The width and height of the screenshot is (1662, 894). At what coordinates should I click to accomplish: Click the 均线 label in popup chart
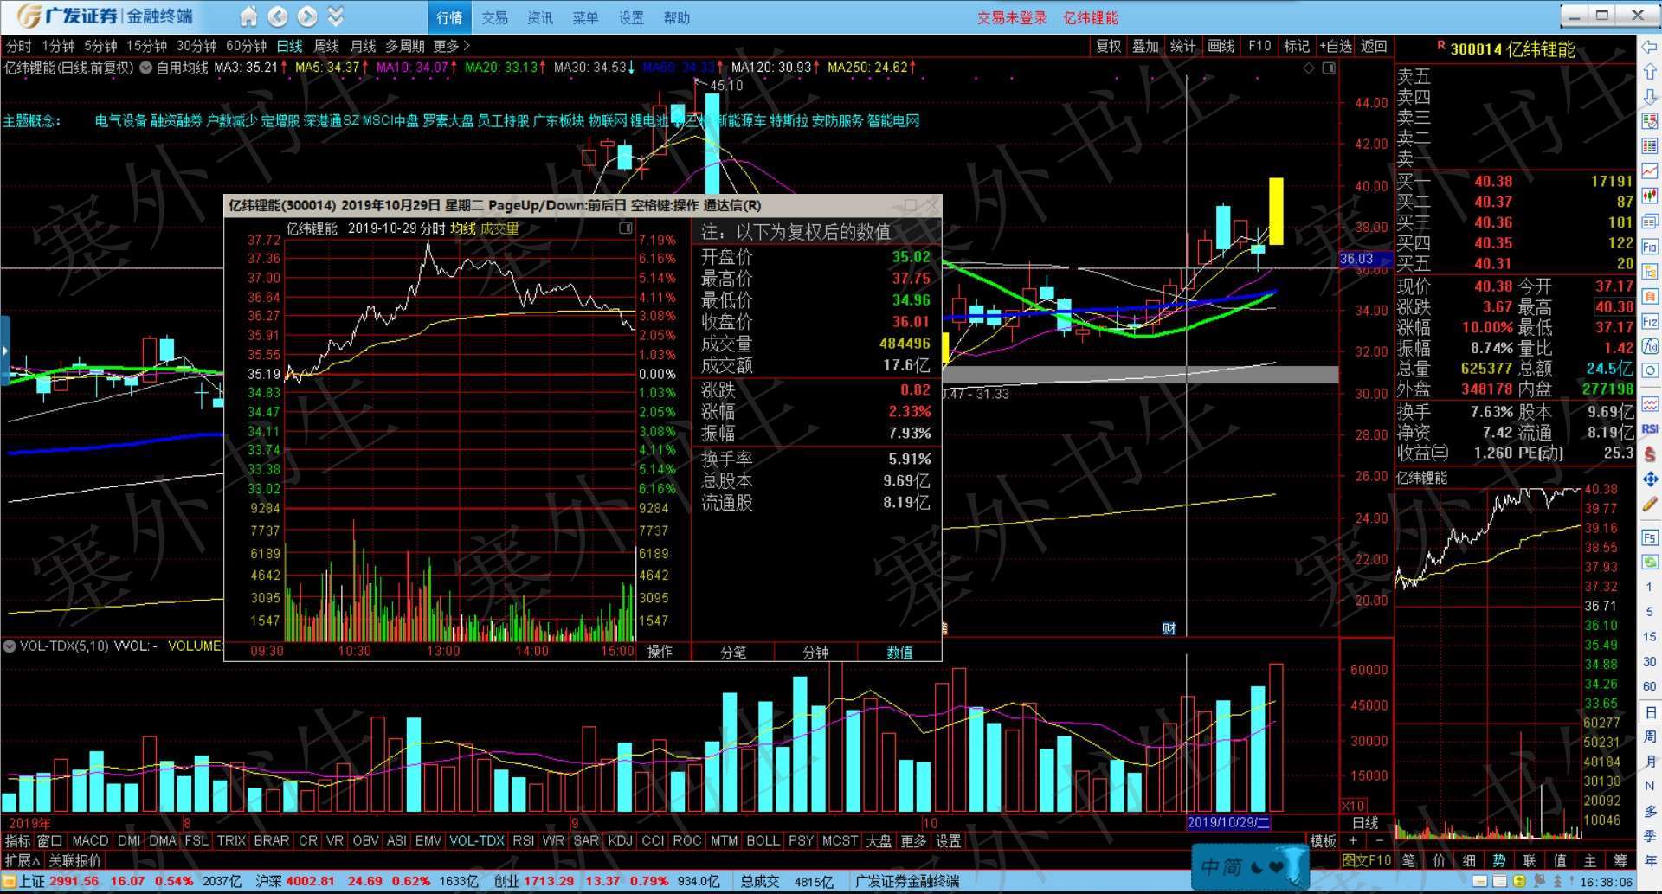463,228
